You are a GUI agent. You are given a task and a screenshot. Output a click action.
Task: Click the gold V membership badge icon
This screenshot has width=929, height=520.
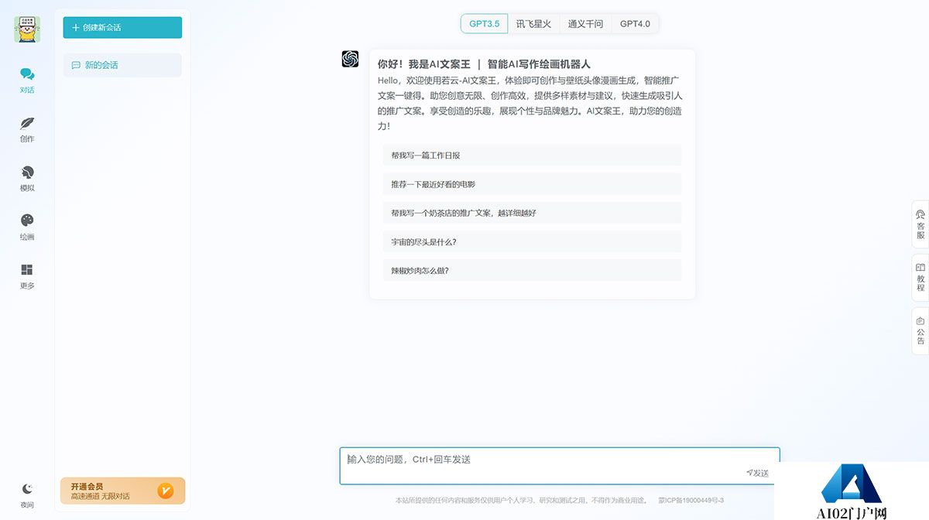click(165, 491)
